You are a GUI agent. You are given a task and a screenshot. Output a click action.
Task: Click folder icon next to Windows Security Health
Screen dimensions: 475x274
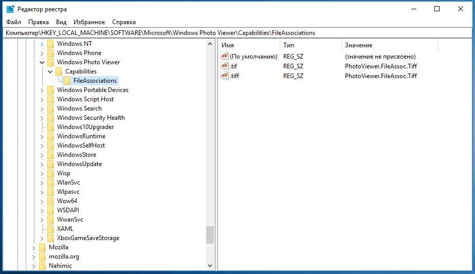[50, 118]
